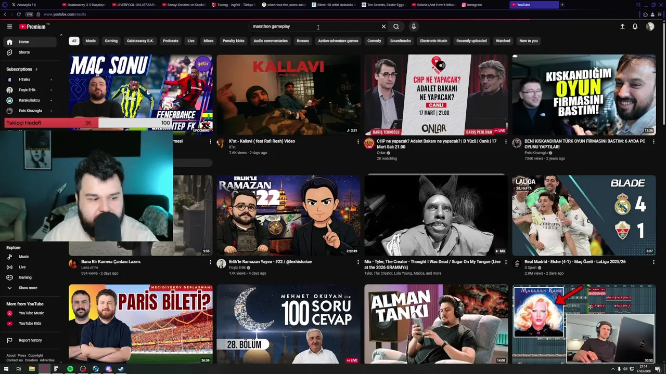Open more options for BENİ KISKANDIRAN video
666x374 pixels.
coord(654,141)
